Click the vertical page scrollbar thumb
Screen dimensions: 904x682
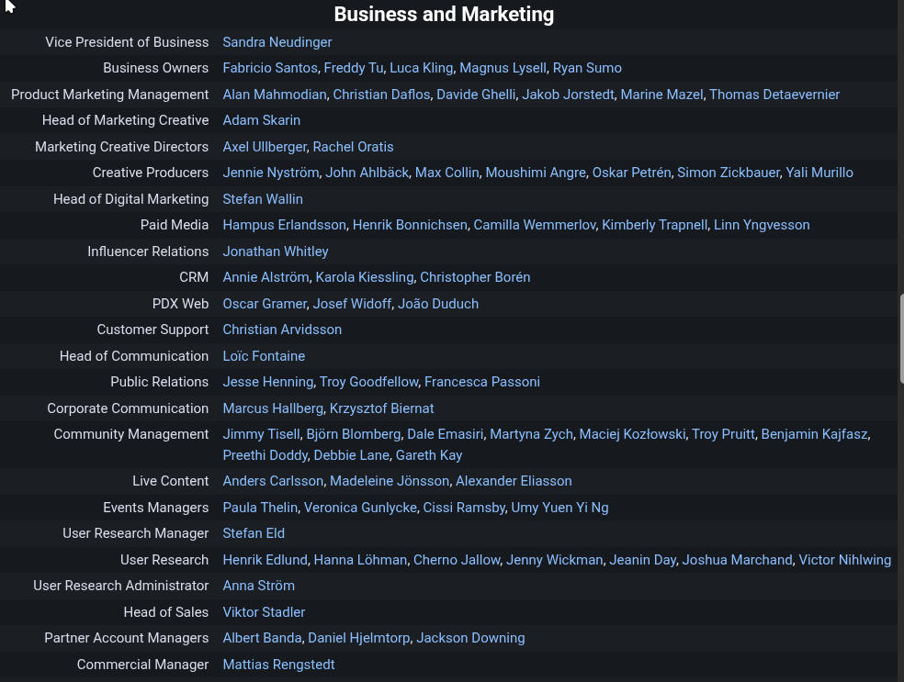pos(901,339)
